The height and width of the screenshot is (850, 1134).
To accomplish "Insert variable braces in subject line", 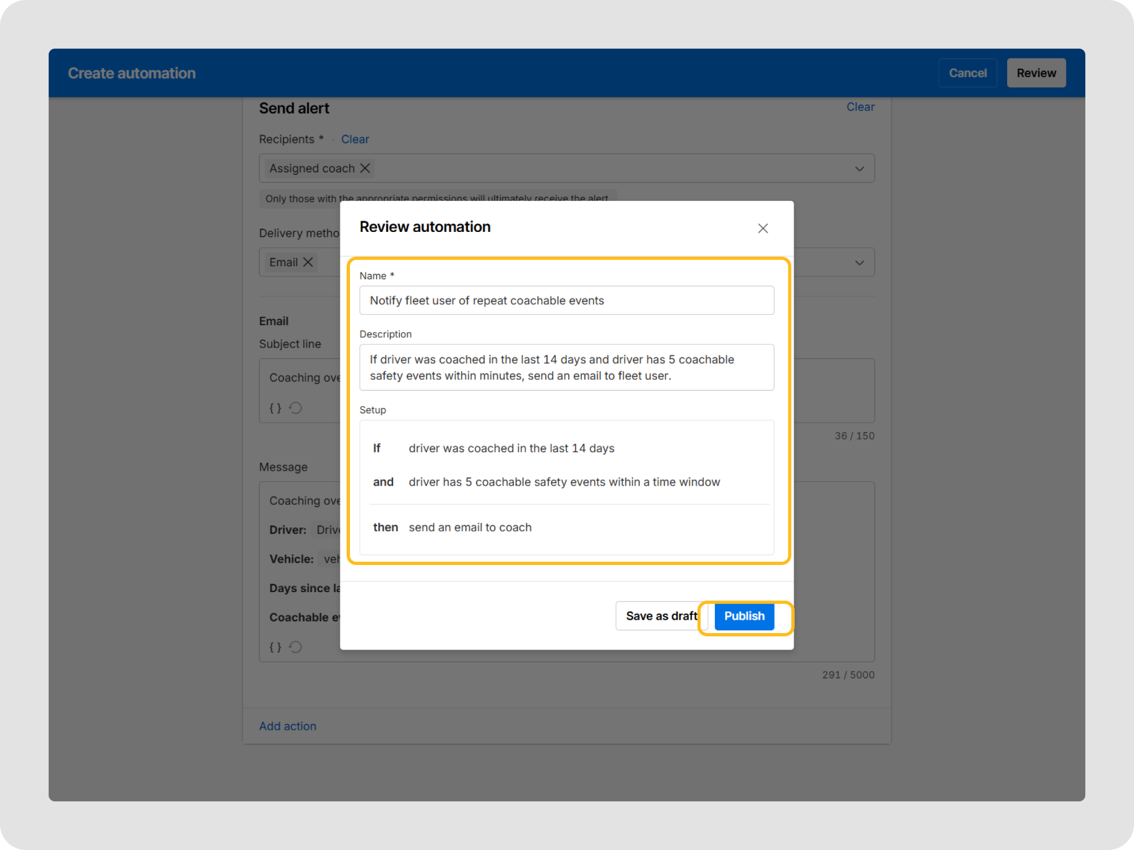I will [x=275, y=408].
